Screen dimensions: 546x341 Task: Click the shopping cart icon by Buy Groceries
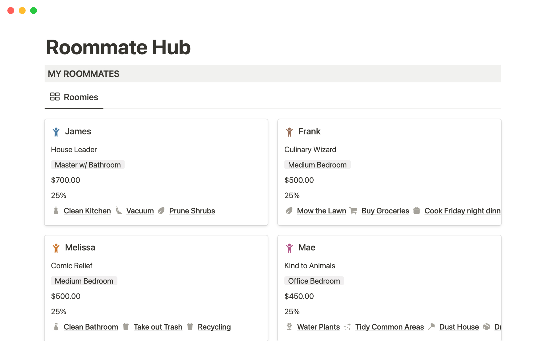353,211
